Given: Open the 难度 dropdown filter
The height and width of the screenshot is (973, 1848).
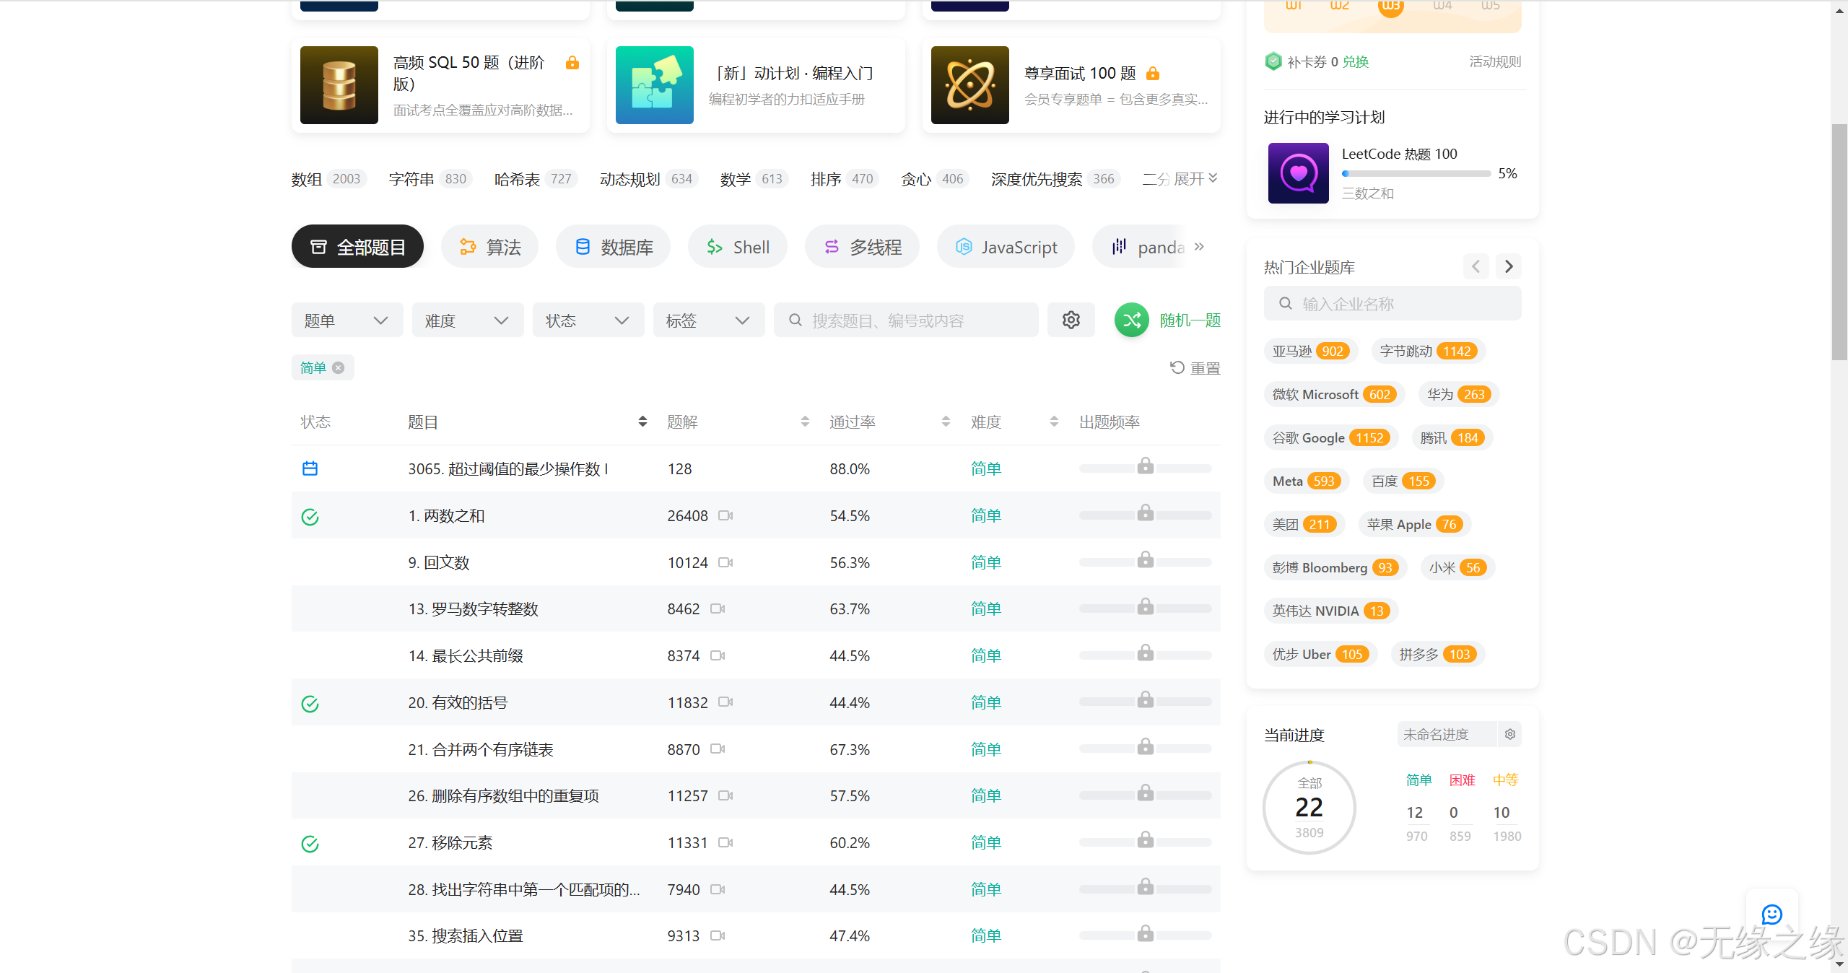Looking at the screenshot, I should pos(468,320).
